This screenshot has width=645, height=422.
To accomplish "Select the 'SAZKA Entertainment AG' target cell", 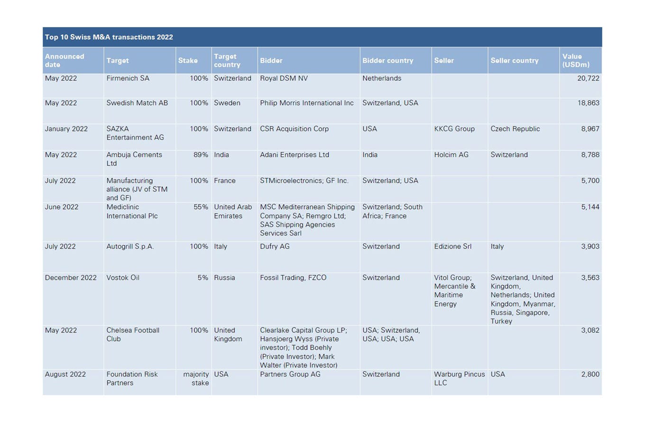I will pyautogui.click(x=135, y=133).
